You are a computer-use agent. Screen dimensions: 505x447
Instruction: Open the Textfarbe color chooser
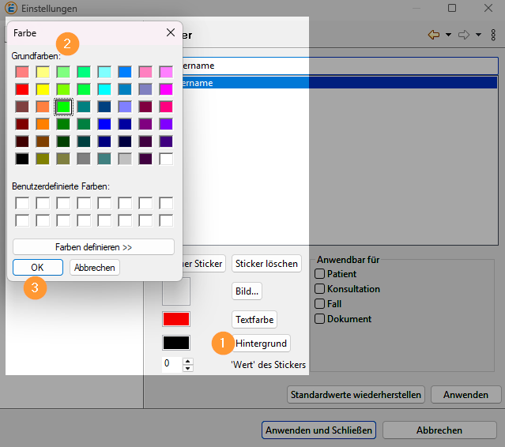coord(254,320)
